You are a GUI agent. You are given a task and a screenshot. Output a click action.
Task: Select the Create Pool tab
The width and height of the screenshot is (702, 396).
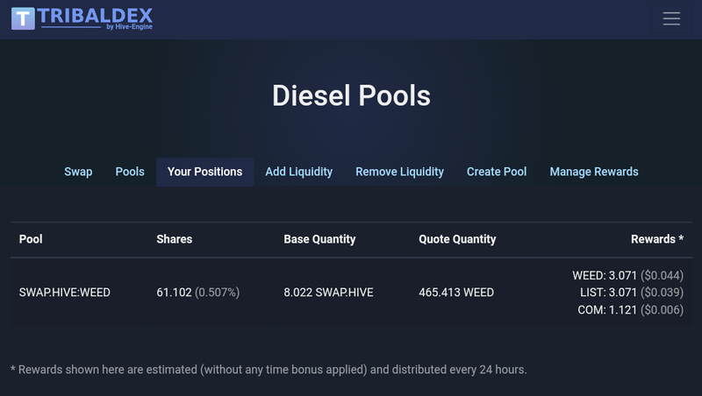click(x=497, y=172)
